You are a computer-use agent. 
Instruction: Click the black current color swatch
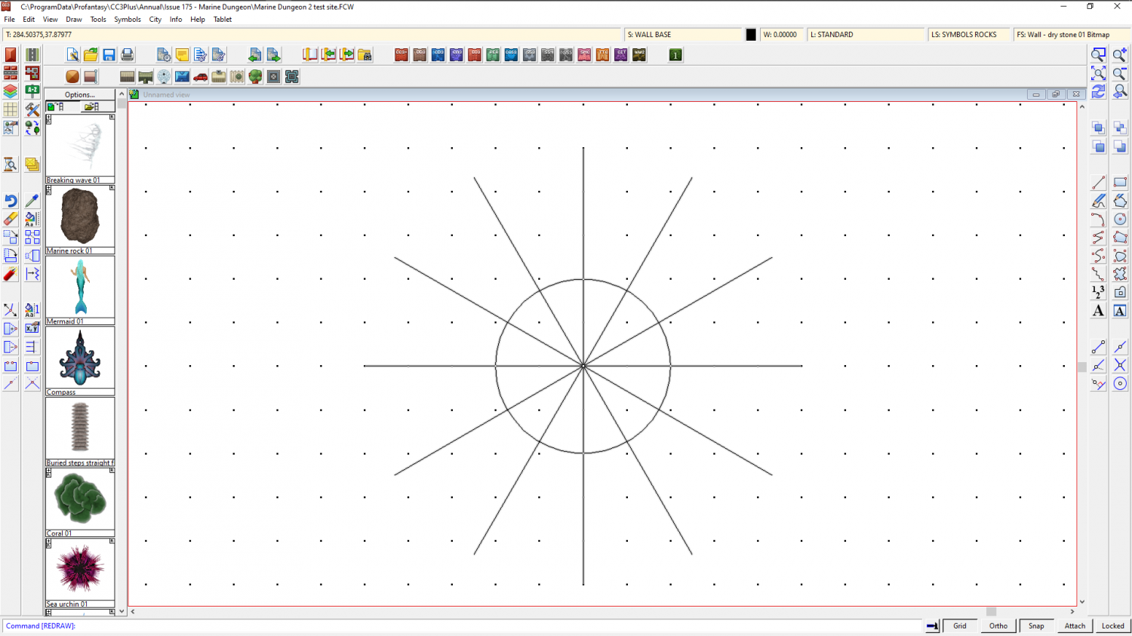coord(751,35)
